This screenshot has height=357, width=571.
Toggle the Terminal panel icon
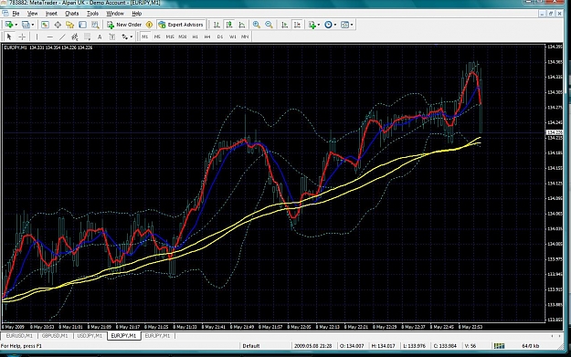[82, 25]
